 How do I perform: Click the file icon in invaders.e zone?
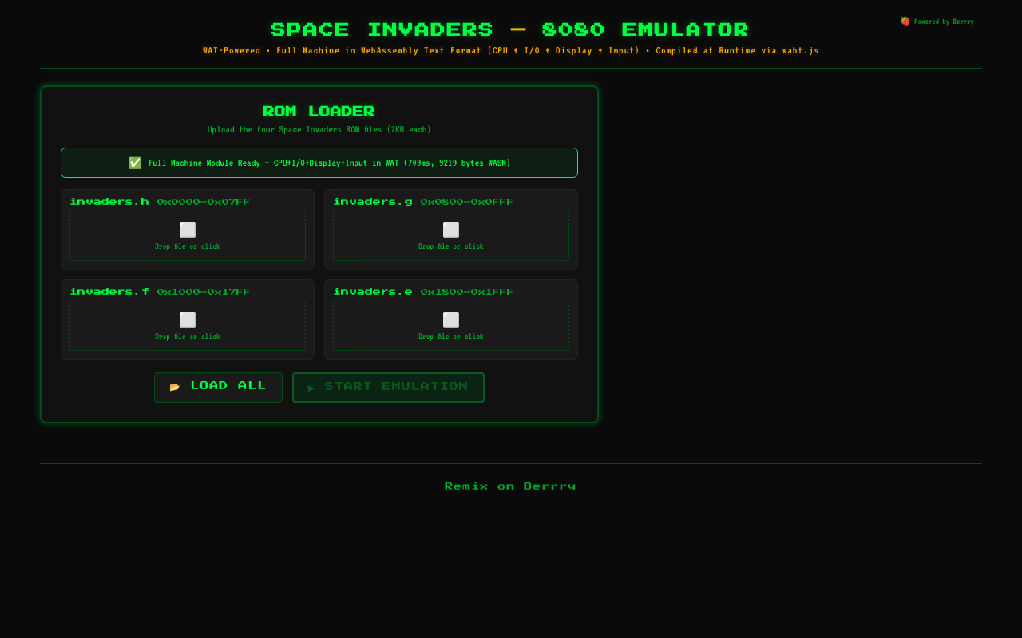[450, 319]
